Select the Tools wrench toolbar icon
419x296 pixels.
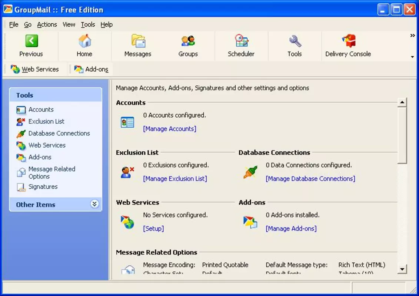295,46
